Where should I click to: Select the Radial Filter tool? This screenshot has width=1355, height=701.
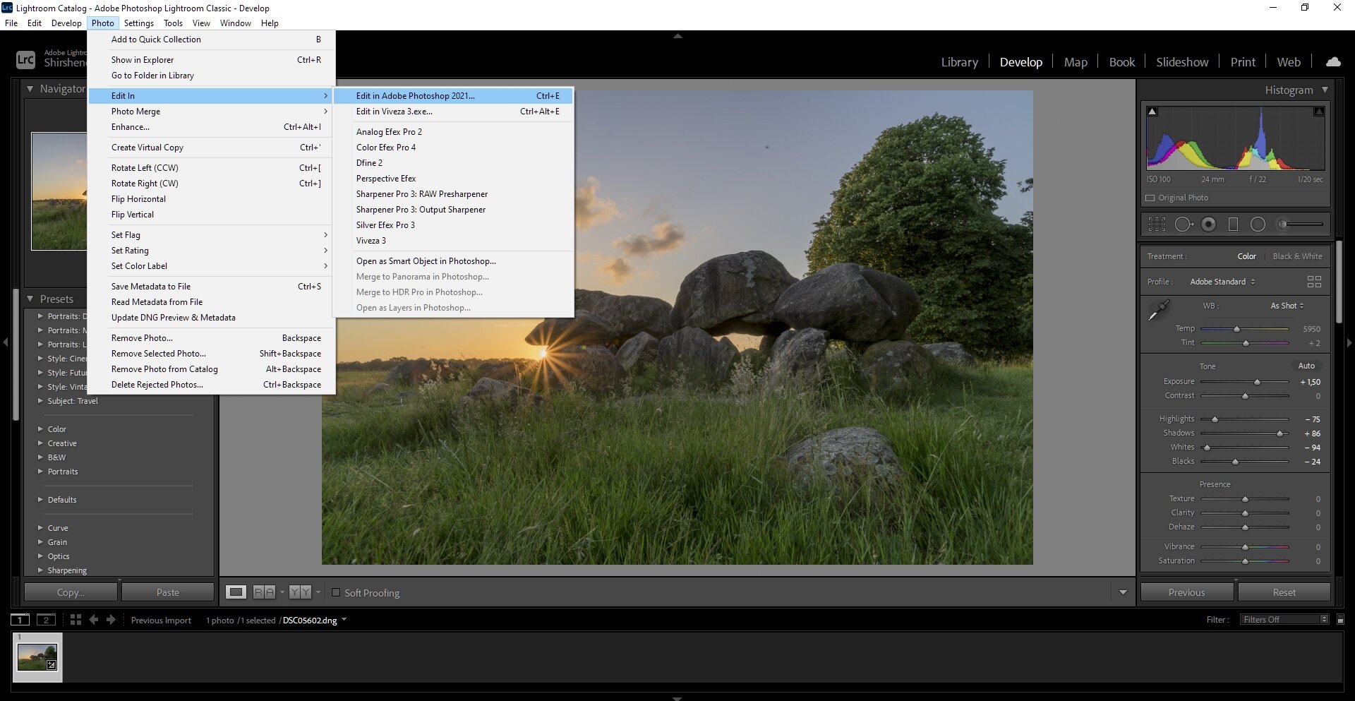coord(1258,224)
